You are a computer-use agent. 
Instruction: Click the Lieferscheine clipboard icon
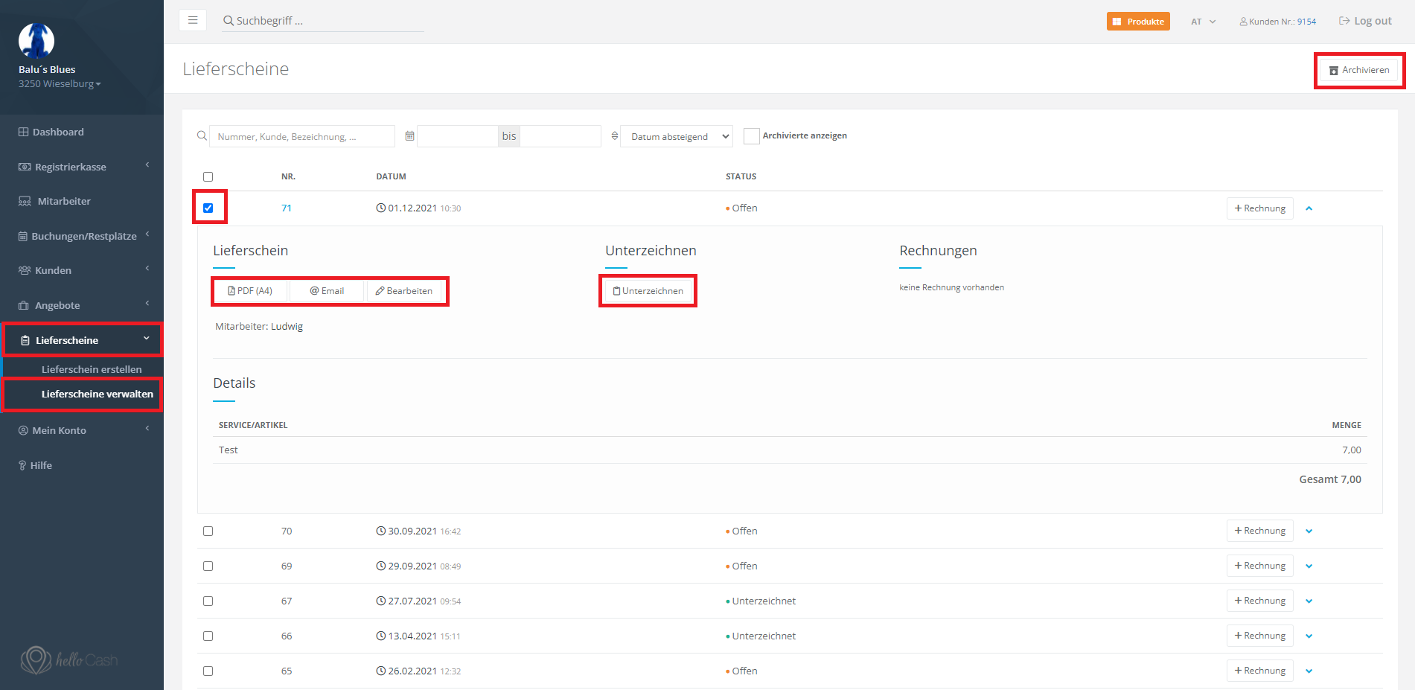tap(25, 340)
